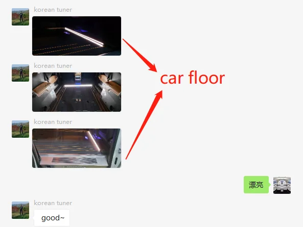Viewport: 303px width, 227px height.
Task: Click the red arrow pointing up toward car floor
Action: click(x=144, y=125)
